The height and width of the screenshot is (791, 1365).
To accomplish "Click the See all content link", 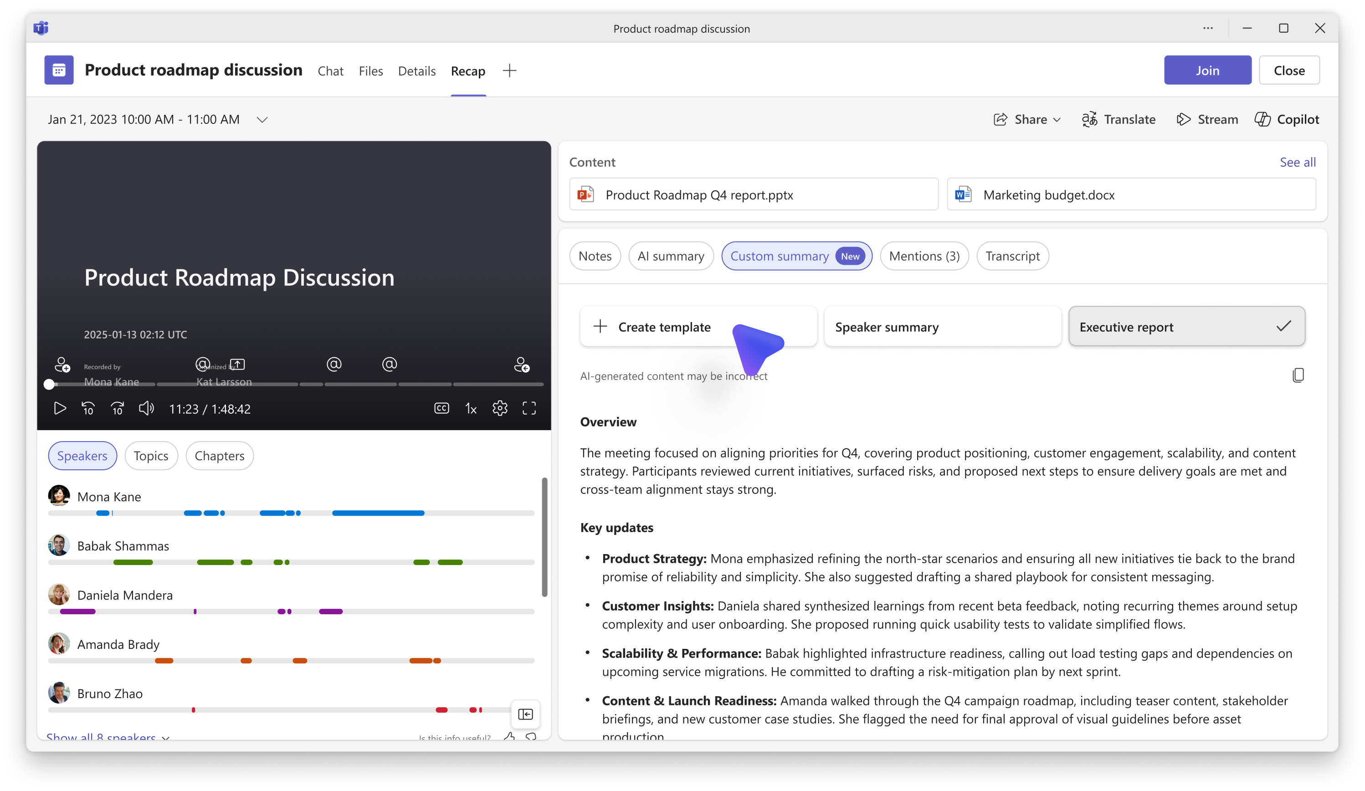I will 1297,162.
